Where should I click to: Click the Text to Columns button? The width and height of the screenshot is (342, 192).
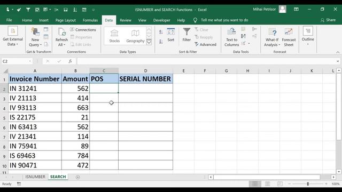231,37
